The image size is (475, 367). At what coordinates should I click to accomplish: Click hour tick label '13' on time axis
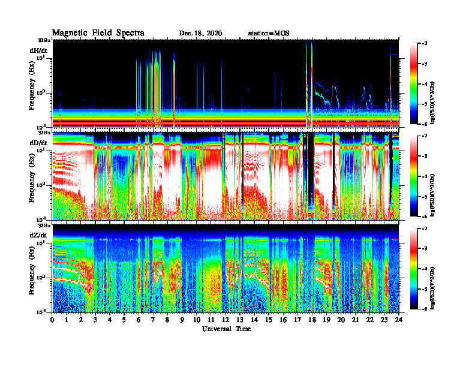[x=240, y=320]
